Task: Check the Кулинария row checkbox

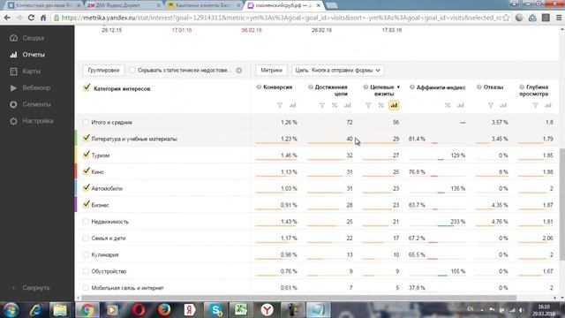Action: pyautogui.click(x=86, y=254)
